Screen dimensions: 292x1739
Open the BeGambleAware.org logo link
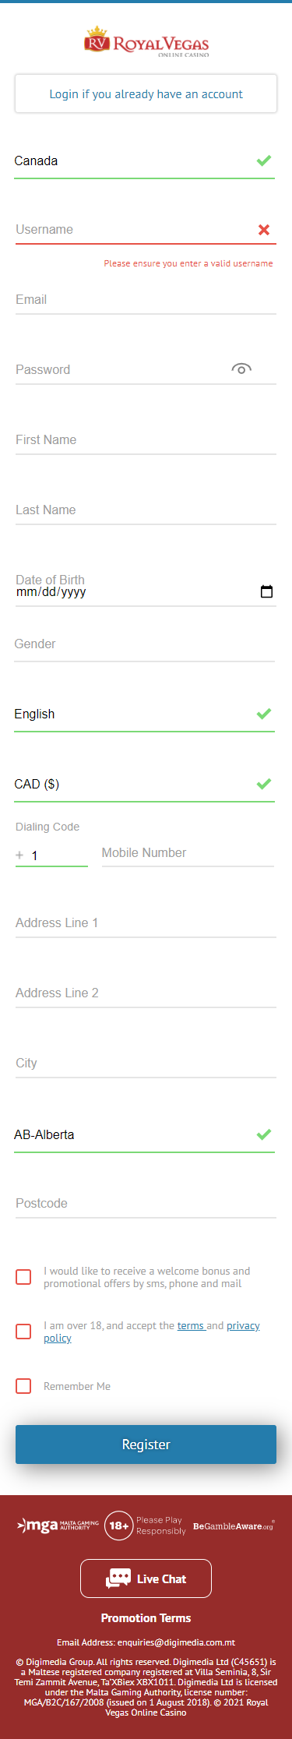click(x=234, y=1526)
